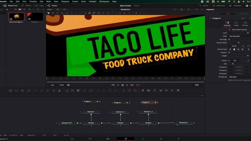Open the Timeline menu
Image resolution: width=251 pixels, height=141 pixels.
pos(33,2)
